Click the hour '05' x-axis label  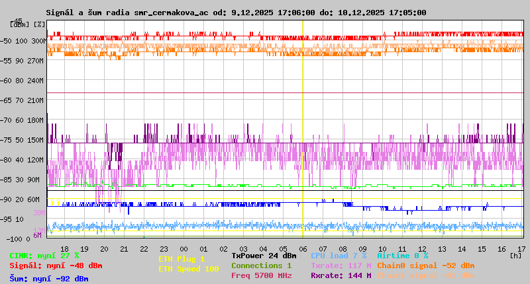pos(283,249)
